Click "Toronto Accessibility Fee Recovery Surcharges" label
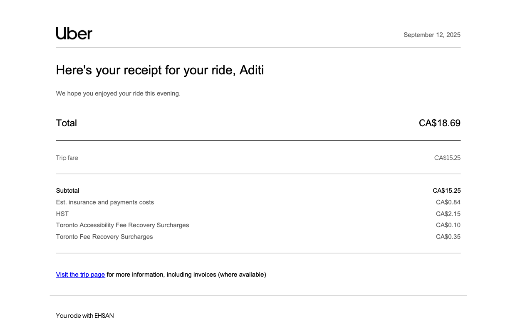 coord(122,225)
